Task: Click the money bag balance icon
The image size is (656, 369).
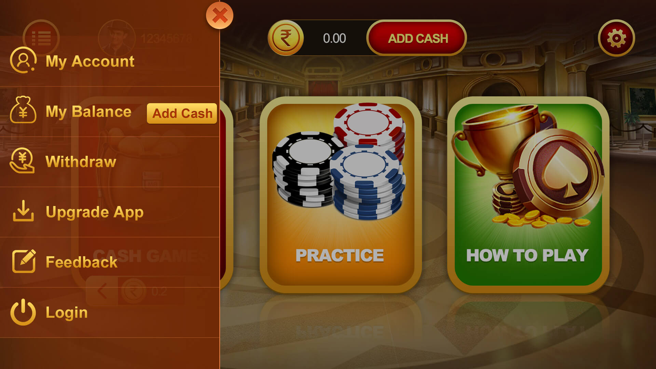Action: click(x=23, y=110)
